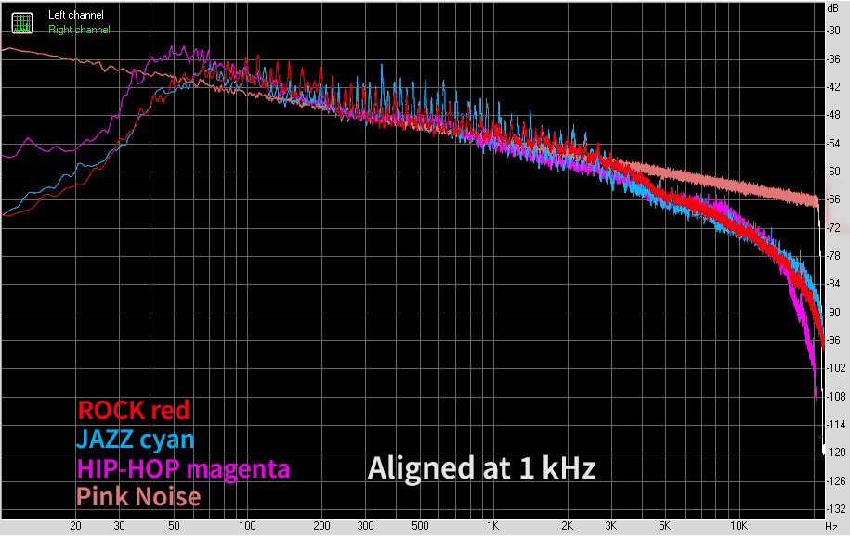Click the -120 dB axis tick label
This screenshot has height=536, width=850.
(x=835, y=453)
